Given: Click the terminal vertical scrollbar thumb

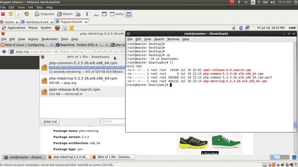Looking at the screenshot, I should (x=295, y=125).
